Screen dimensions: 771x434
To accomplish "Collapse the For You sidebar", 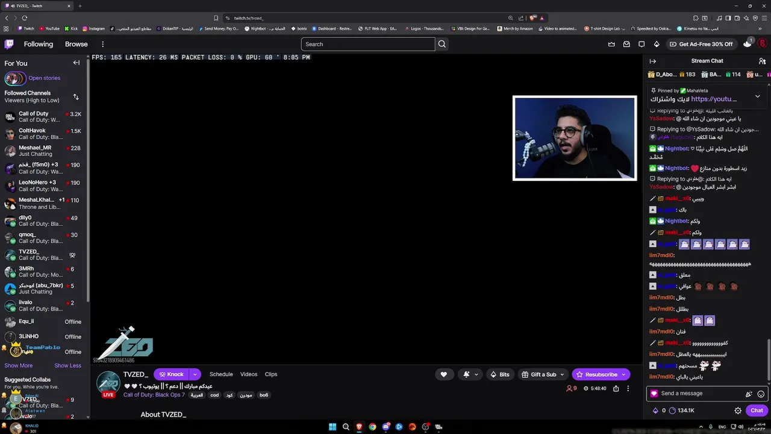I will point(76,63).
